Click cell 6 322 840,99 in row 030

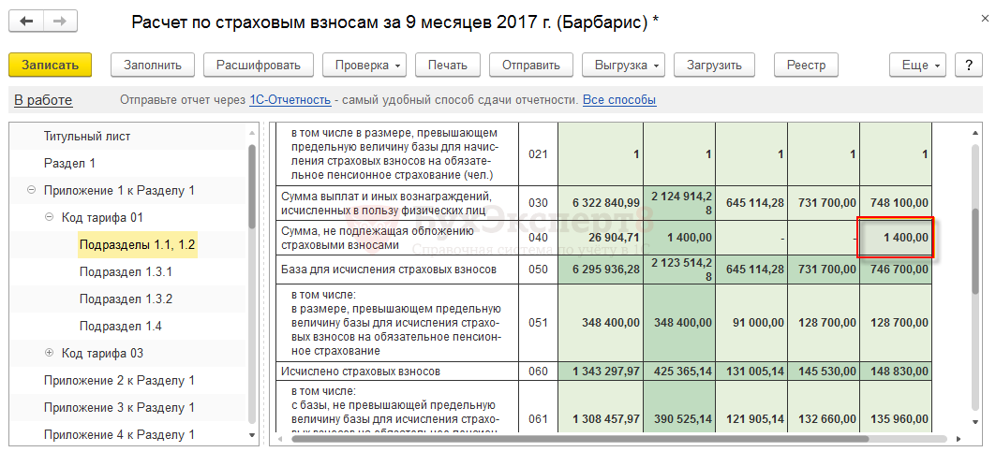[601, 202]
